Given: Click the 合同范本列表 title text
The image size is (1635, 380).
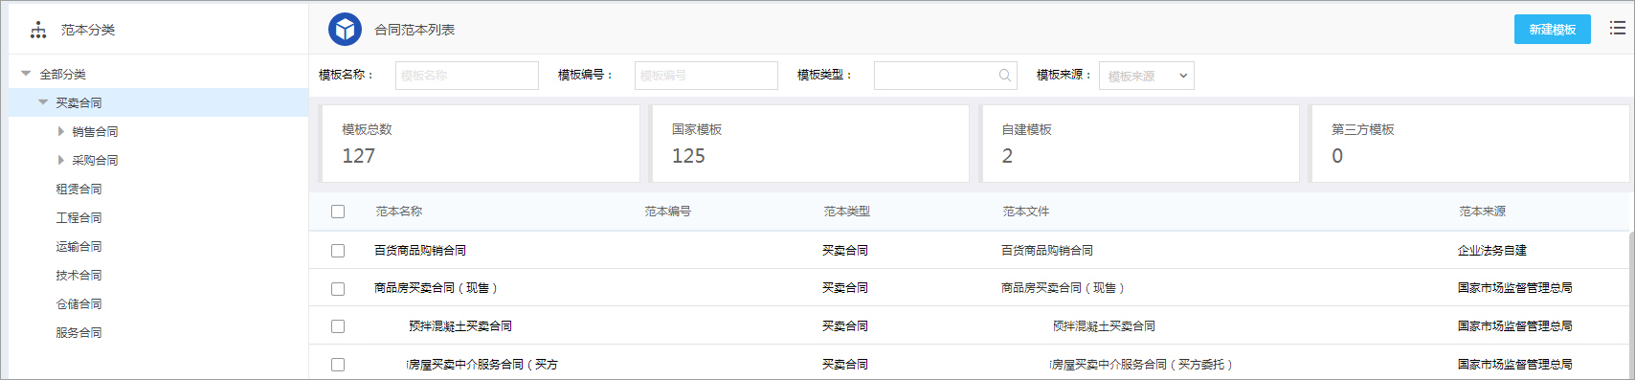Looking at the screenshot, I should pyautogui.click(x=414, y=31).
